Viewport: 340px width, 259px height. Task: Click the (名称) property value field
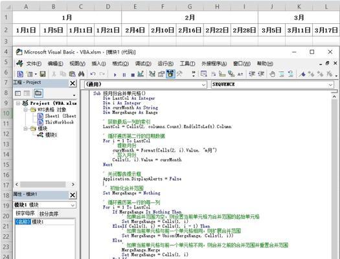click(x=53, y=221)
